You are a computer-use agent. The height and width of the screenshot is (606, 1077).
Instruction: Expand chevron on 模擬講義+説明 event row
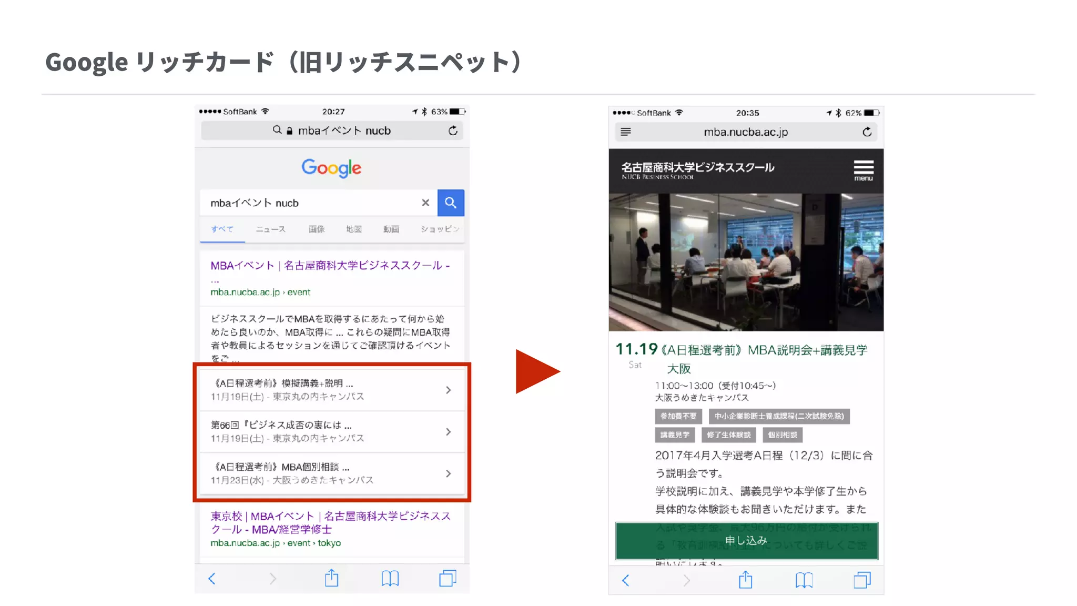pyautogui.click(x=448, y=390)
